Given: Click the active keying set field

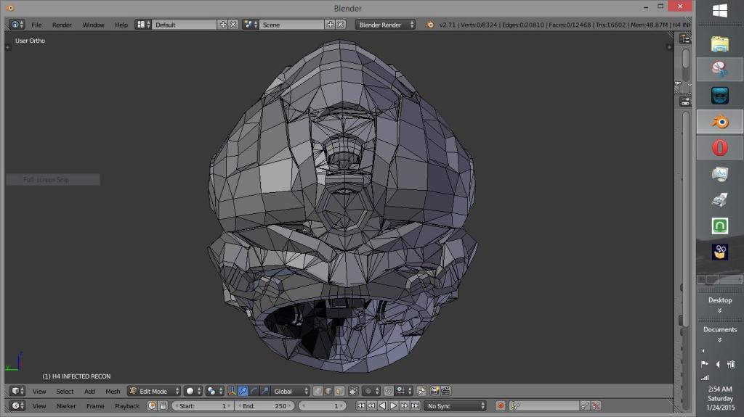Looking at the screenshot, I should tap(544, 405).
